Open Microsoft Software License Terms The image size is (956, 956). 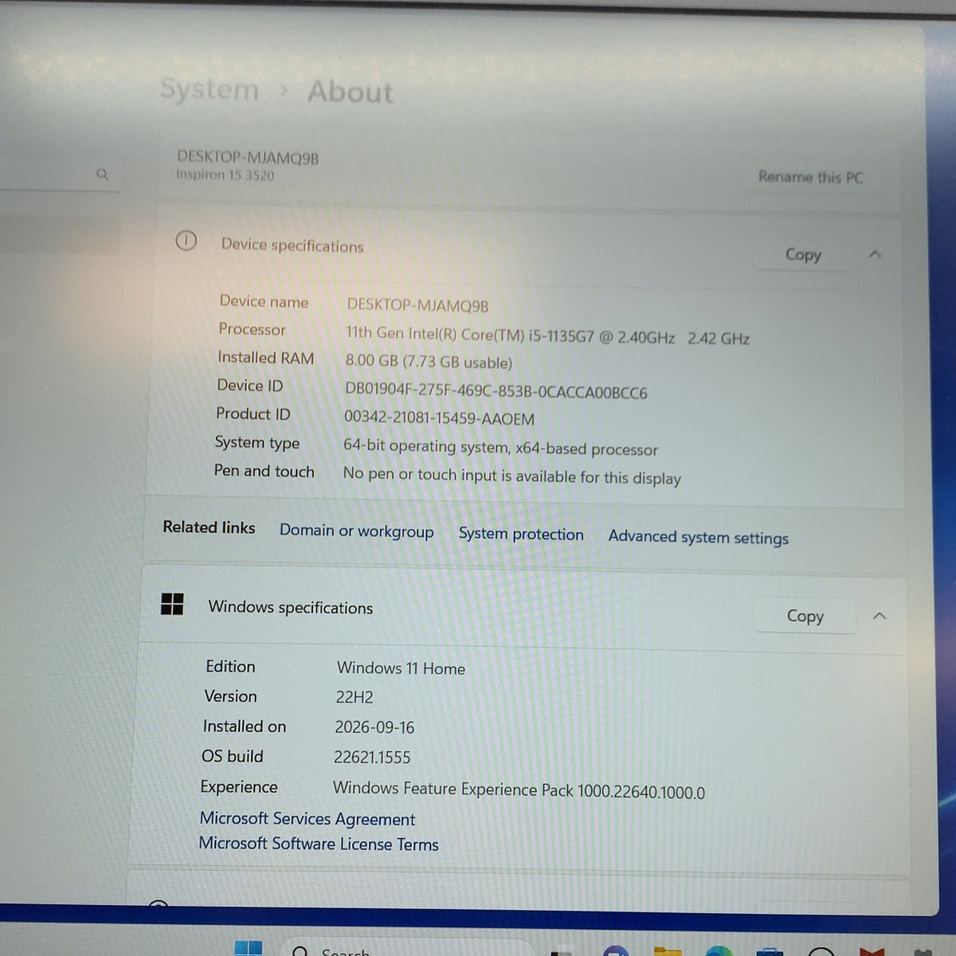[x=319, y=844]
